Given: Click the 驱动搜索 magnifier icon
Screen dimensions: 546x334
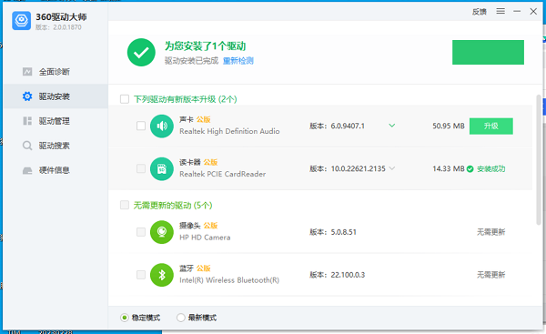Looking at the screenshot, I should tap(27, 146).
